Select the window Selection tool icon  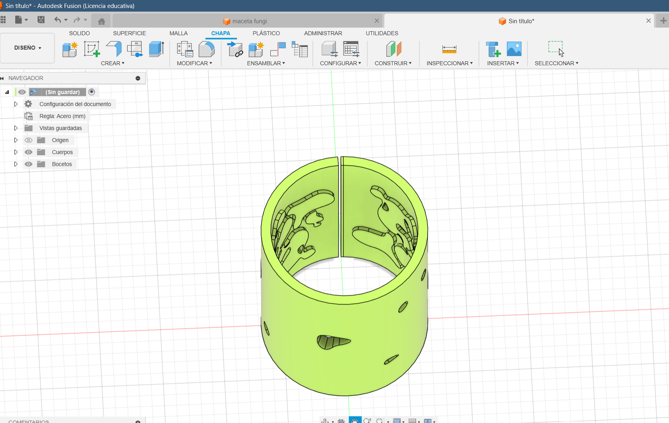[556, 49]
